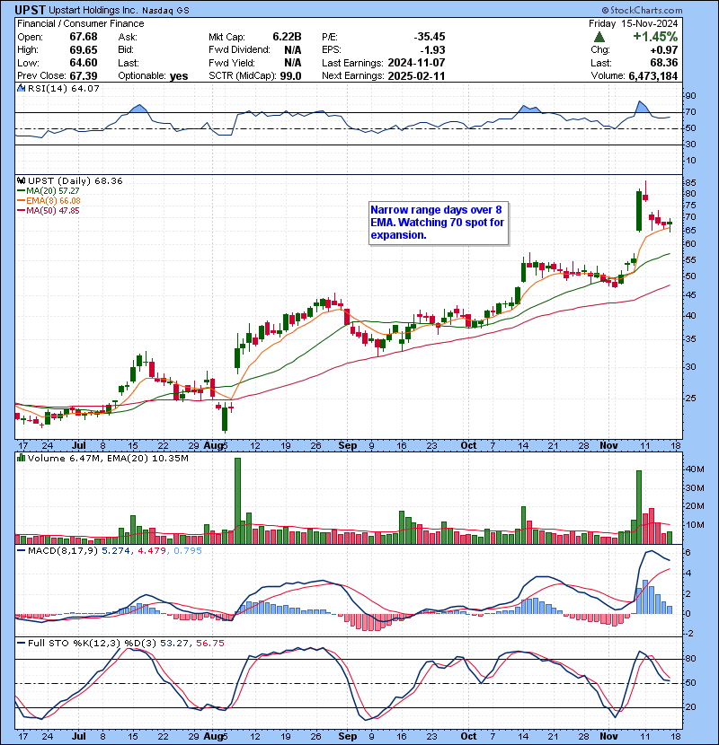
Task: Click the UPST ticker symbol title
Action: (30, 10)
